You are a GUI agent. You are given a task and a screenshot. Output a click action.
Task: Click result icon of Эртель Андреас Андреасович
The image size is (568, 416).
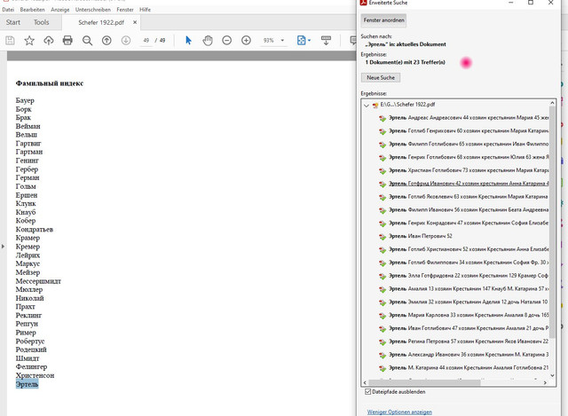click(x=383, y=118)
